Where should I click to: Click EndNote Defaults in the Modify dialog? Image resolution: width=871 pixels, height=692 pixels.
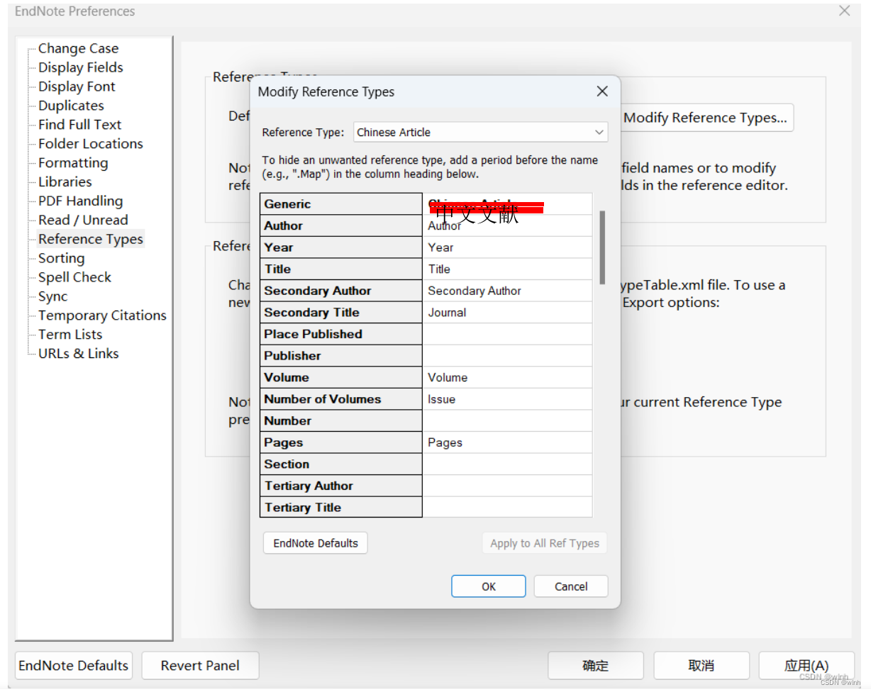tap(316, 543)
